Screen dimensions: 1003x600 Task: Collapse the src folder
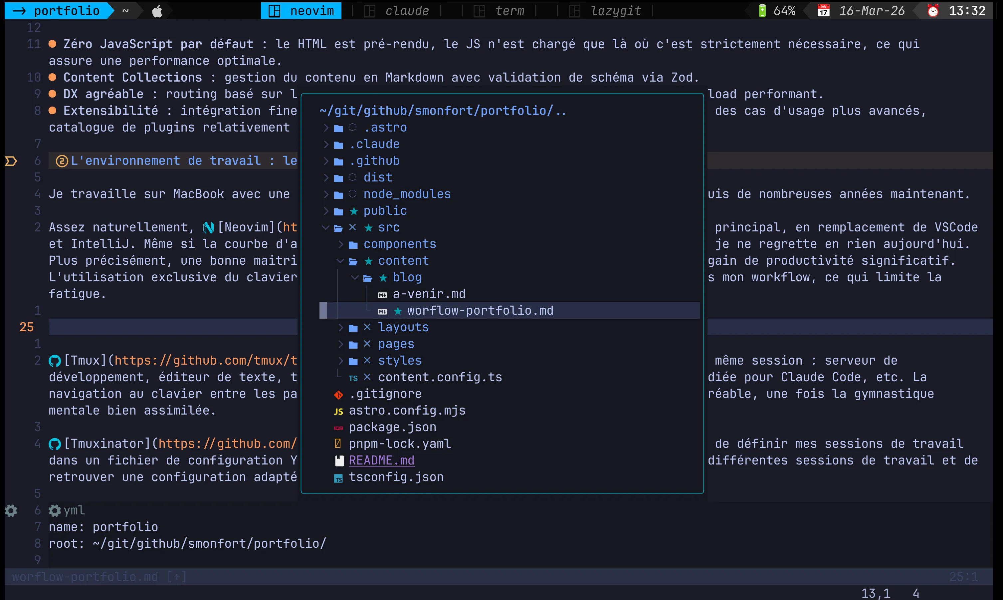point(326,228)
